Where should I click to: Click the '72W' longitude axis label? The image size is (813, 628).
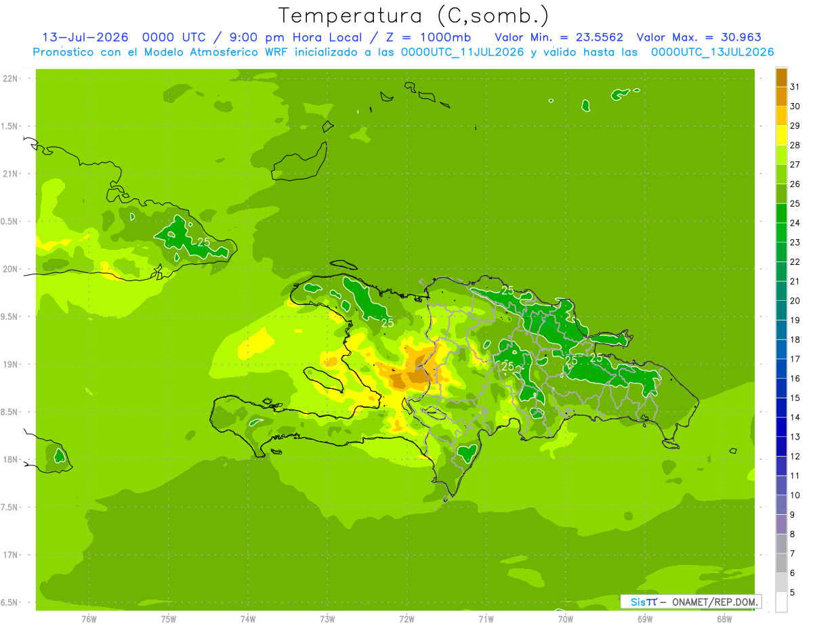[406, 619]
